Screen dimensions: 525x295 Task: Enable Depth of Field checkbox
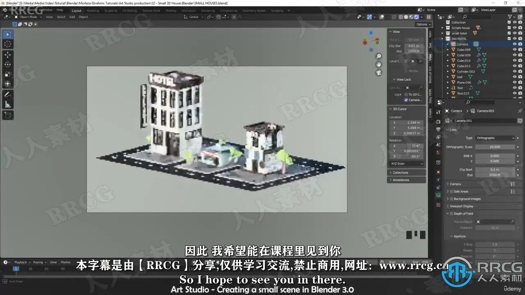451,213
